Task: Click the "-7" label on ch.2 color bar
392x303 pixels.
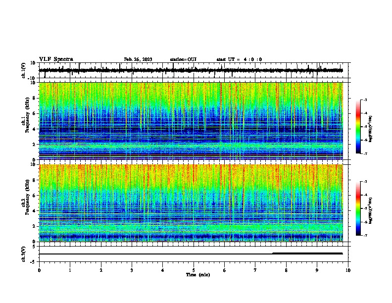Action: click(365, 235)
